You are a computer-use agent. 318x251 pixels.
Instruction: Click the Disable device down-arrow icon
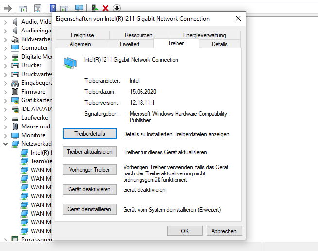[x=116, y=8]
